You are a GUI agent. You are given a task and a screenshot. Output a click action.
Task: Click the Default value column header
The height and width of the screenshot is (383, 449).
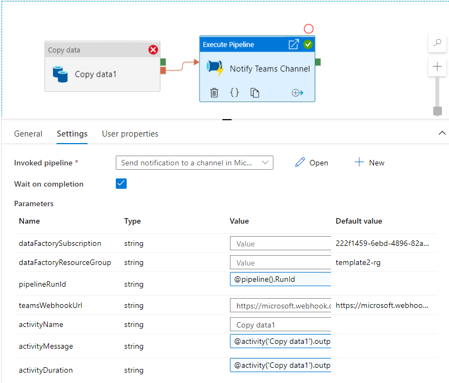click(x=359, y=221)
